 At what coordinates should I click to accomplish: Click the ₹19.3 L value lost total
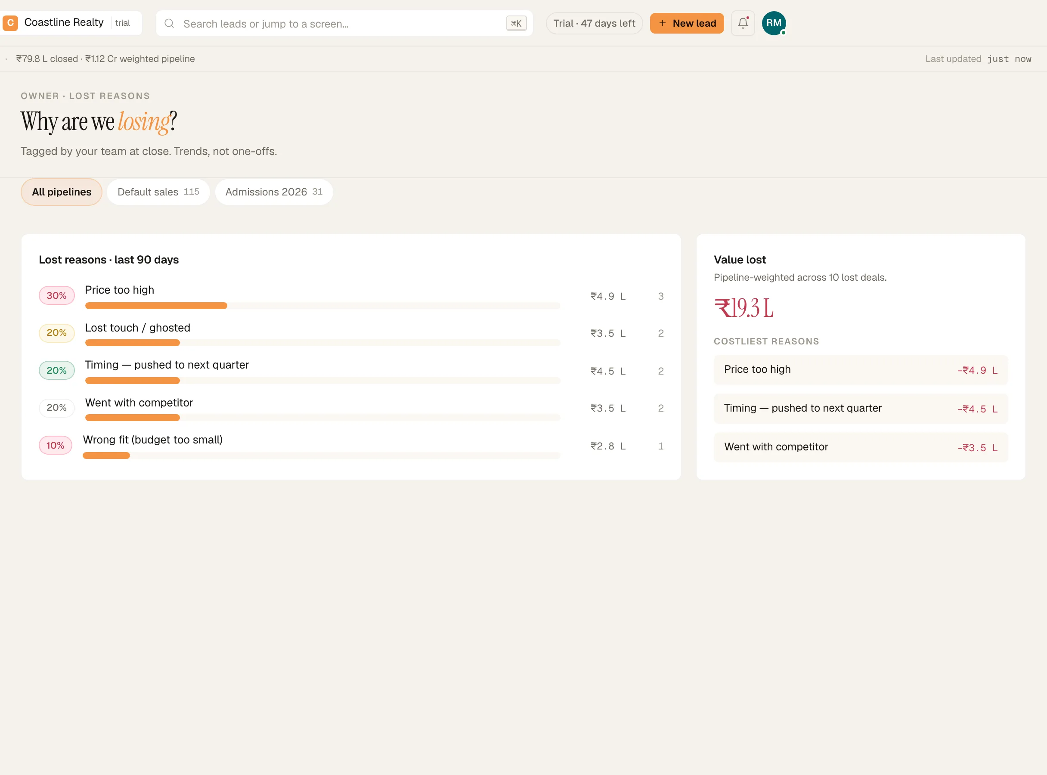click(744, 308)
